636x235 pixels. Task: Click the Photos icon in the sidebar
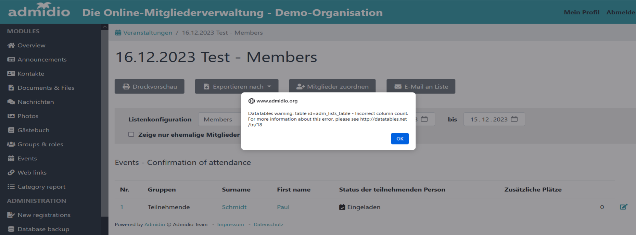(x=11, y=116)
